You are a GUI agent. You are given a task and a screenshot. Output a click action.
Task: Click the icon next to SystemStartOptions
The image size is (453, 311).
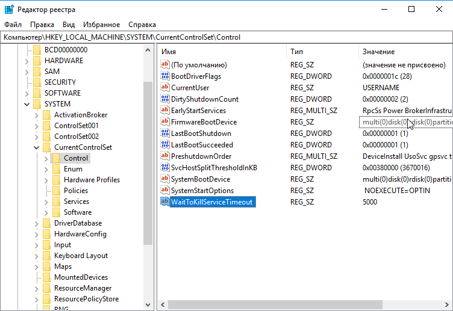pyautogui.click(x=164, y=190)
